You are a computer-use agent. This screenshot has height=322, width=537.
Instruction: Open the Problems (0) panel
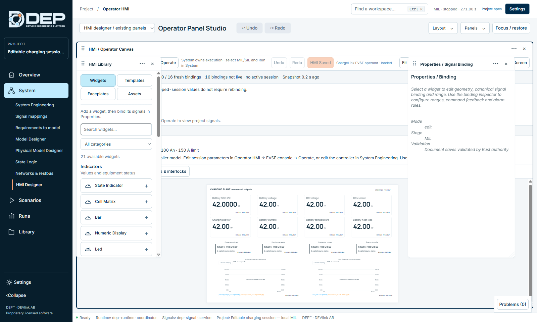(x=512, y=304)
